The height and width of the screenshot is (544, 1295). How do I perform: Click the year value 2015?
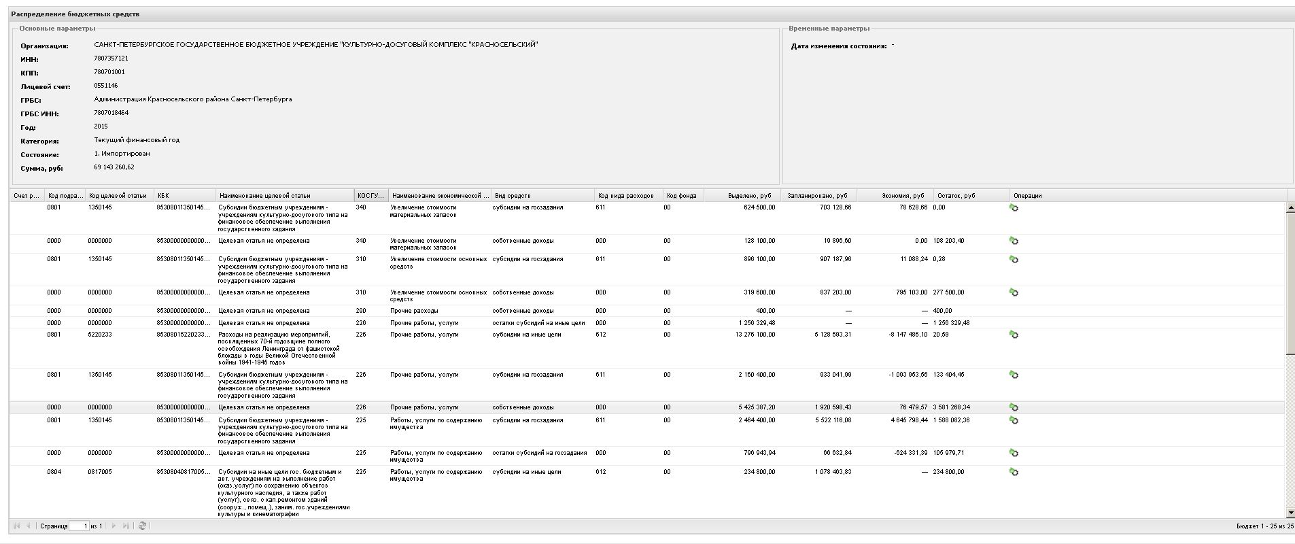[x=101, y=126]
